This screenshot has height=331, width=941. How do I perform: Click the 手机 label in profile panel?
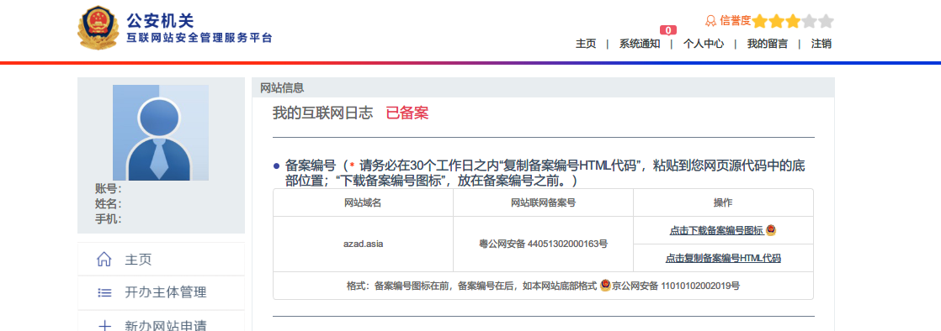(x=108, y=219)
